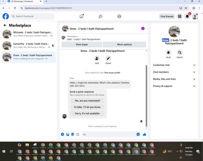Image resolution: width=203 pixels, height=161 pixels.
Task: Open more actions blue plus icon
Action: (x=63, y=135)
